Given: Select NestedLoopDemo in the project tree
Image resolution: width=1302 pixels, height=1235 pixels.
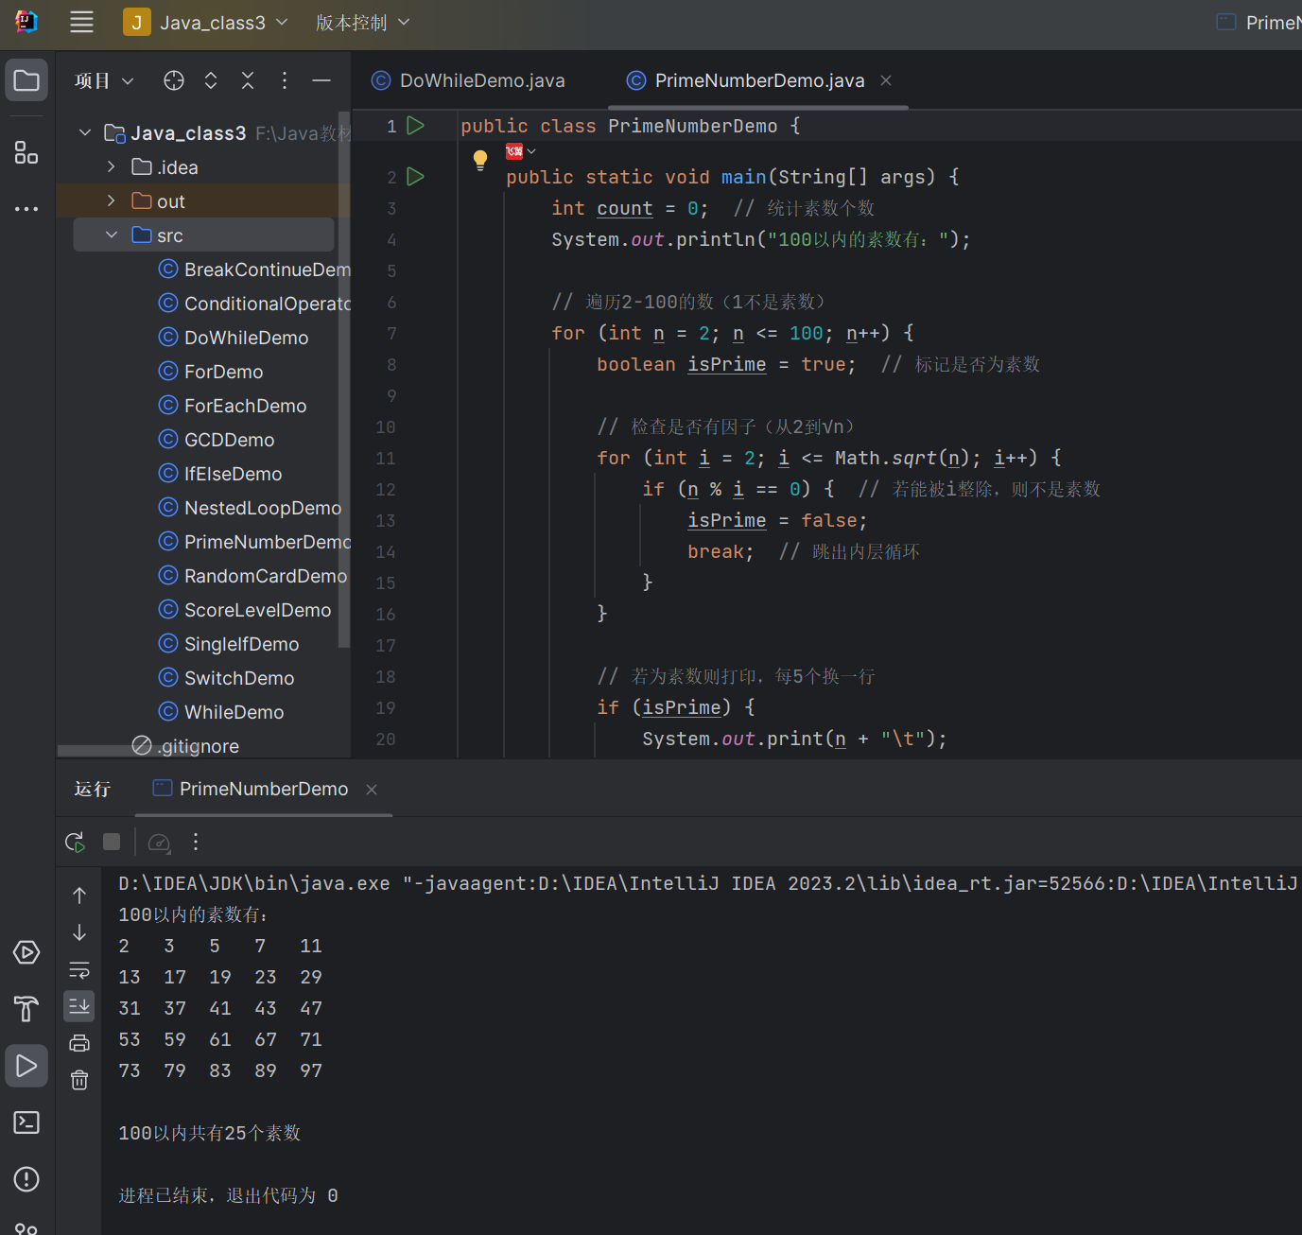Looking at the screenshot, I should pos(250,508).
